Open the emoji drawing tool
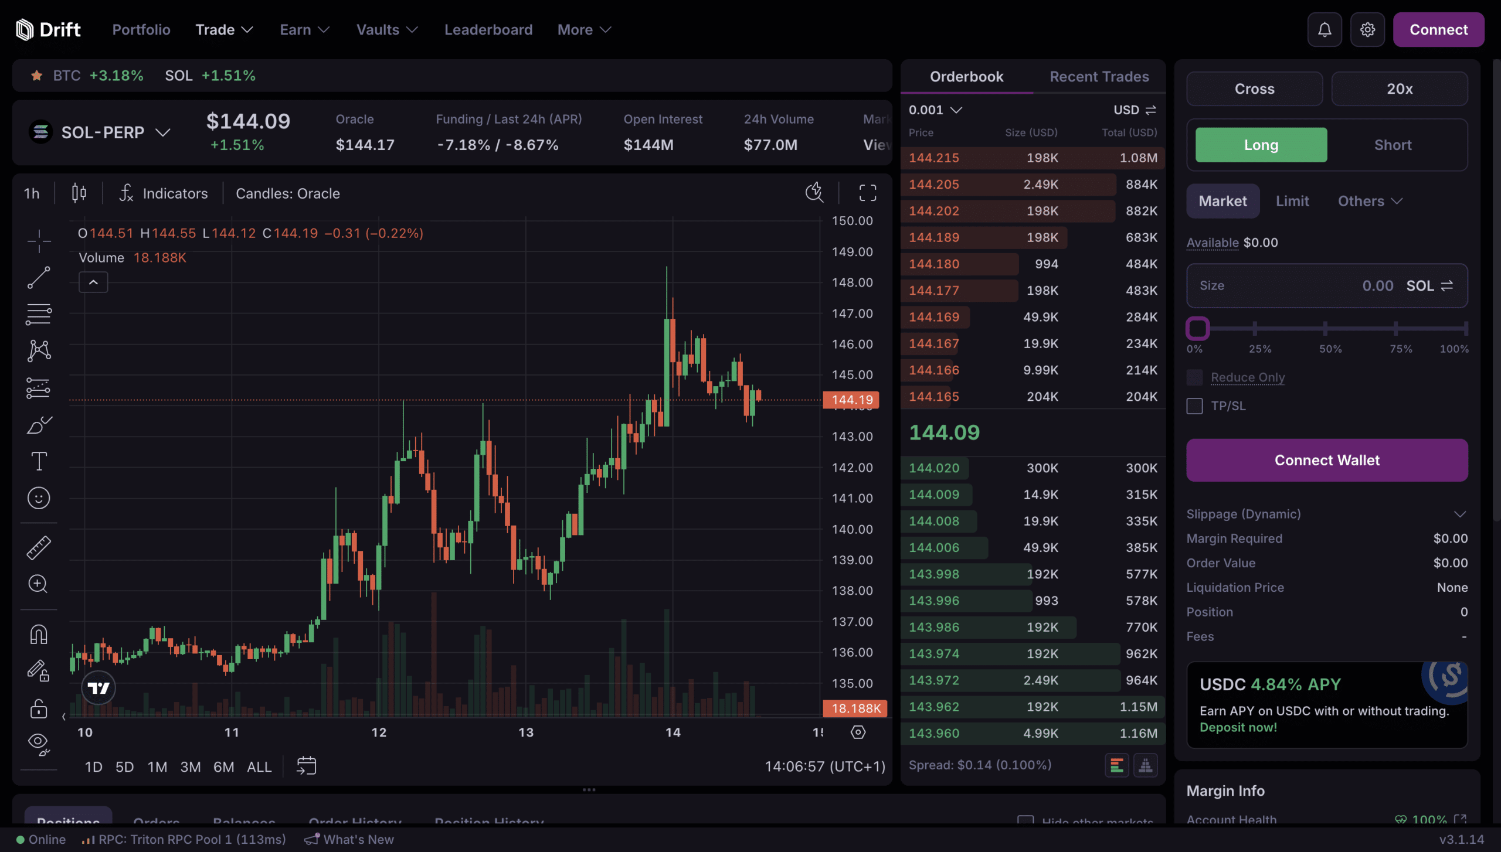Viewport: 1501px width, 852px height. [x=38, y=497]
